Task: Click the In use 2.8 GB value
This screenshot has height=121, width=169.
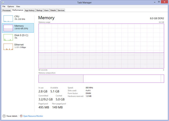Action: tap(43, 91)
